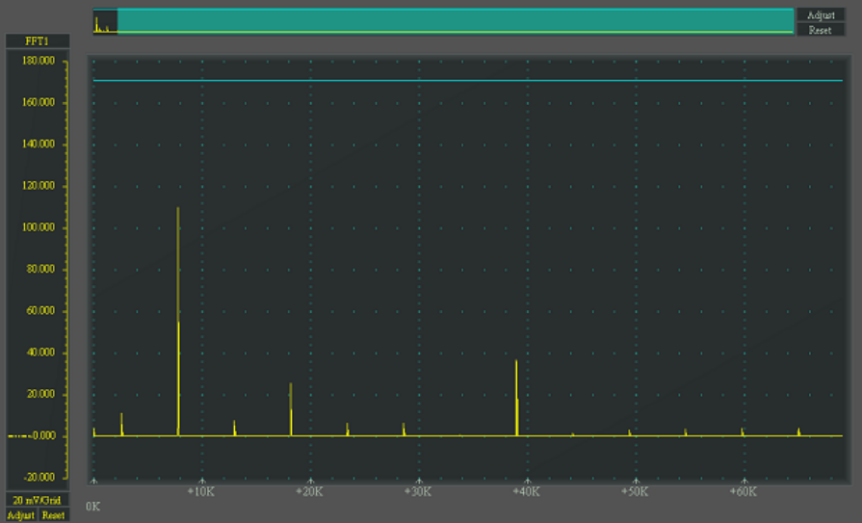Viewport: 862px width, 523px height.
Task: Click the tallest spectrum peak near 8K
Action: tap(178, 321)
